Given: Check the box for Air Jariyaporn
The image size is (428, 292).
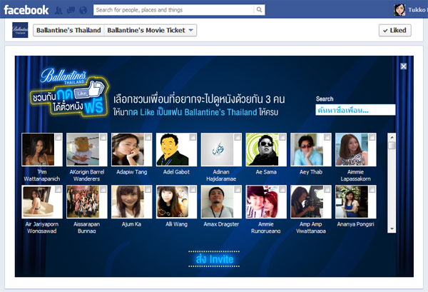Looking at the screenshot, I should (58, 189).
